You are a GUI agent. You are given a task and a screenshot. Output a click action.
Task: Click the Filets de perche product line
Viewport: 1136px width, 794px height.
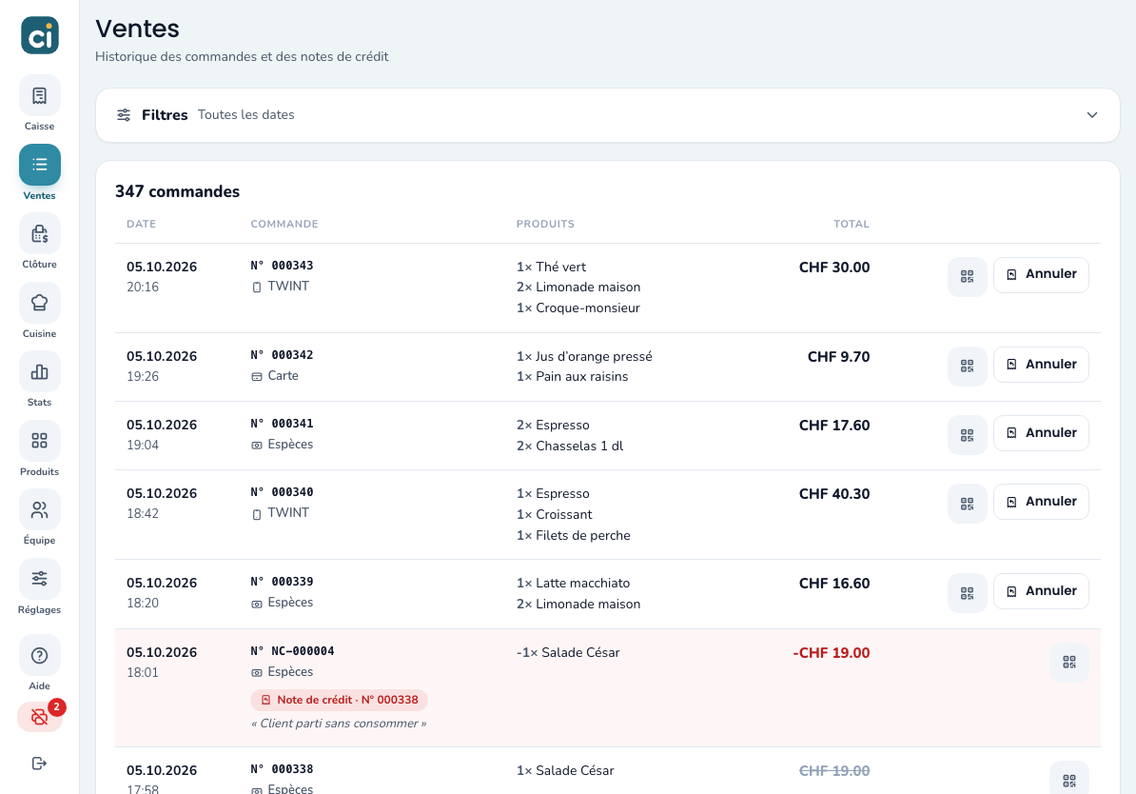click(x=573, y=535)
